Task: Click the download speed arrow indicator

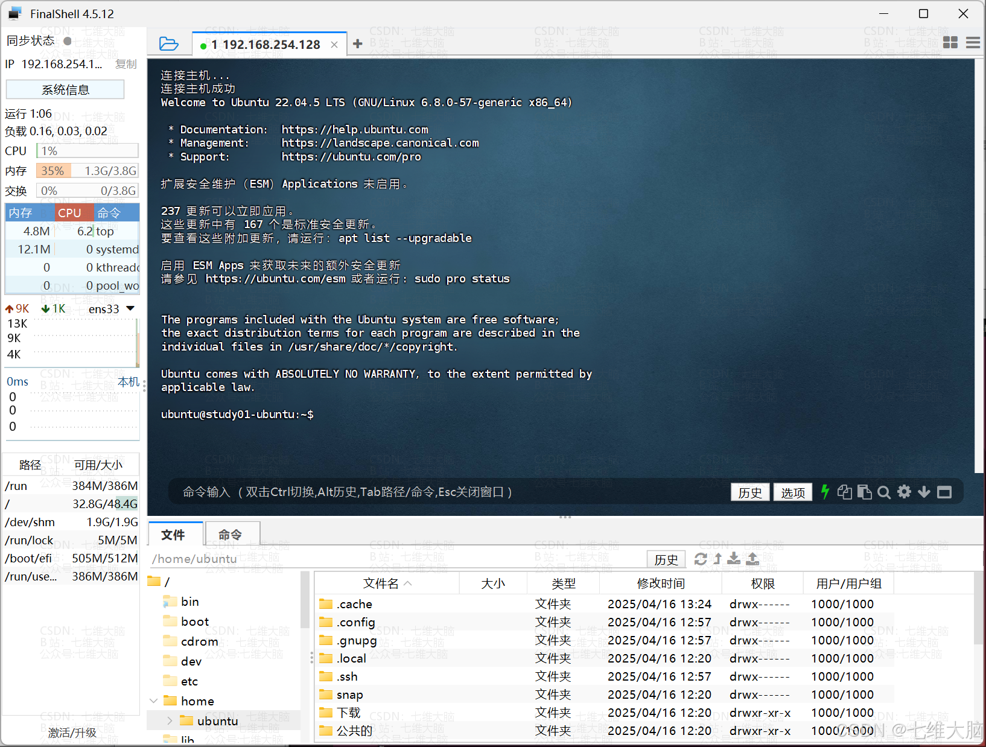Action: (x=45, y=309)
